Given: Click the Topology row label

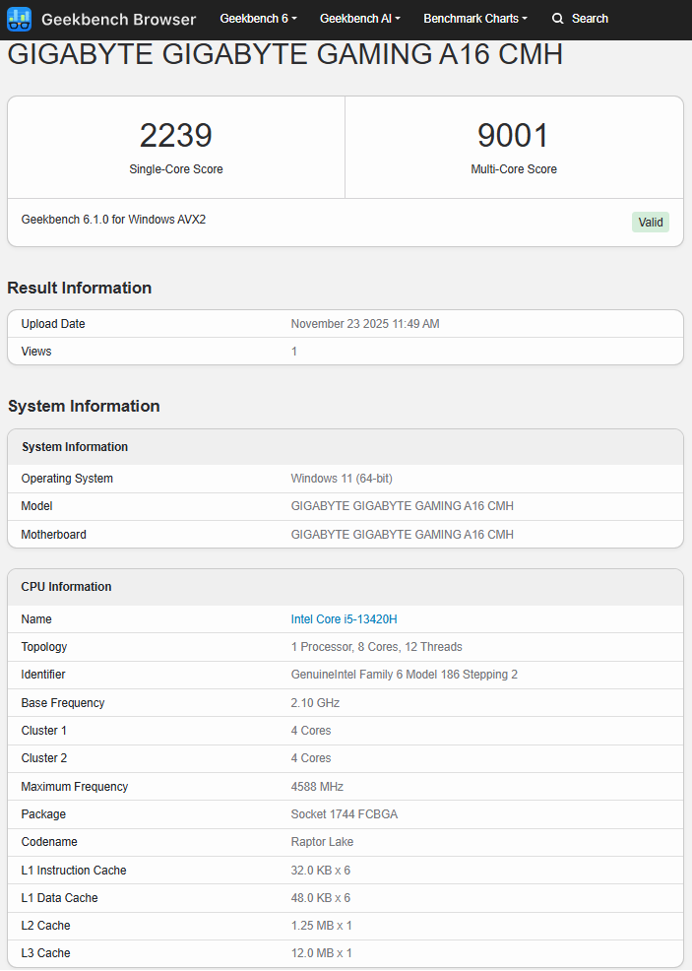Looking at the screenshot, I should 44,647.
